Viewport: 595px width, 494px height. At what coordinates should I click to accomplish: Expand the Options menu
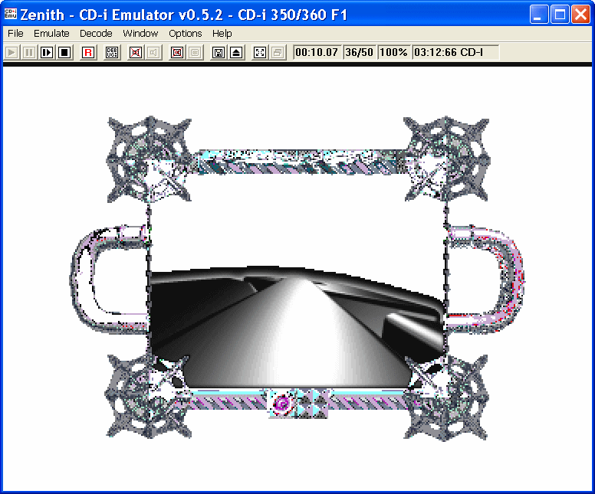[186, 34]
